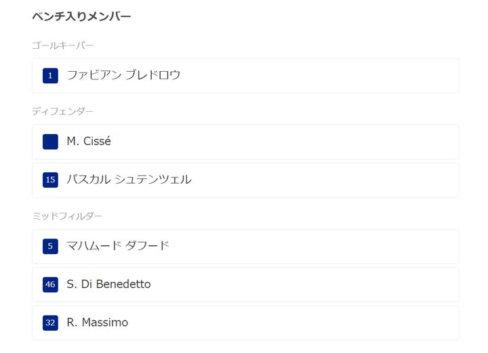Screen dimensions: 488x353
Task: Click the number 15 jersey badge
Action: point(50,180)
